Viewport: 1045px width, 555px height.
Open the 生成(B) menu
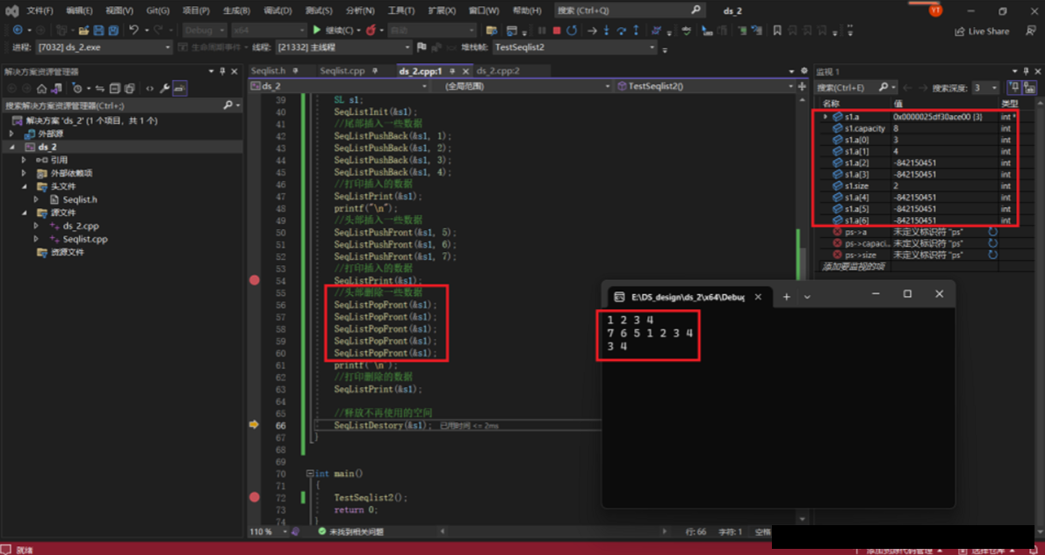[x=236, y=11]
